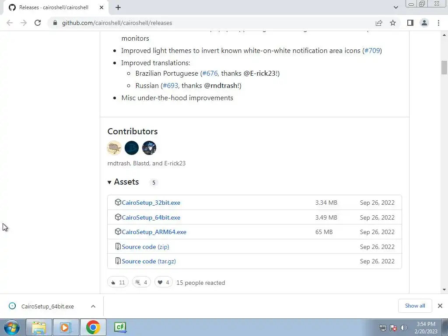Viewport: 448px width, 336px height.
Task: Open issue link #709
Action: point(372,51)
